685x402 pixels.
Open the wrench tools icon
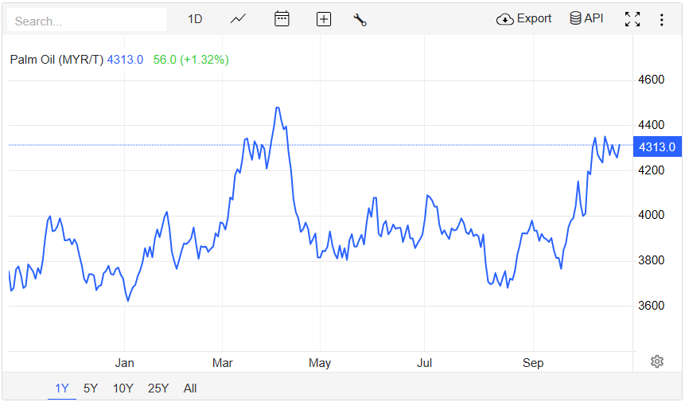pyautogui.click(x=360, y=20)
